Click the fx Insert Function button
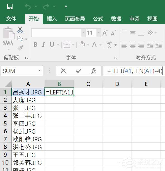Screen dimensions: 165x171 (93, 71)
